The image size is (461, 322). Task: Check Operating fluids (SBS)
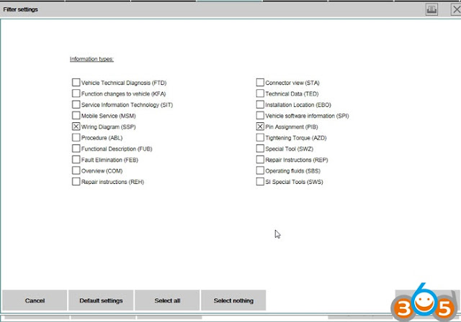[x=260, y=170]
